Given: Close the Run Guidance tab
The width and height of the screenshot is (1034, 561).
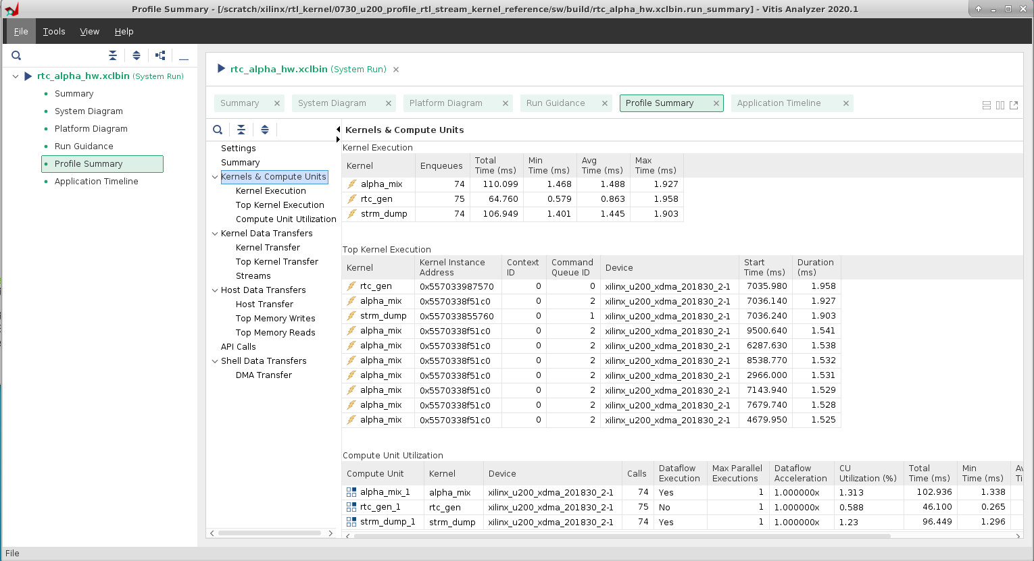Looking at the screenshot, I should pos(605,103).
